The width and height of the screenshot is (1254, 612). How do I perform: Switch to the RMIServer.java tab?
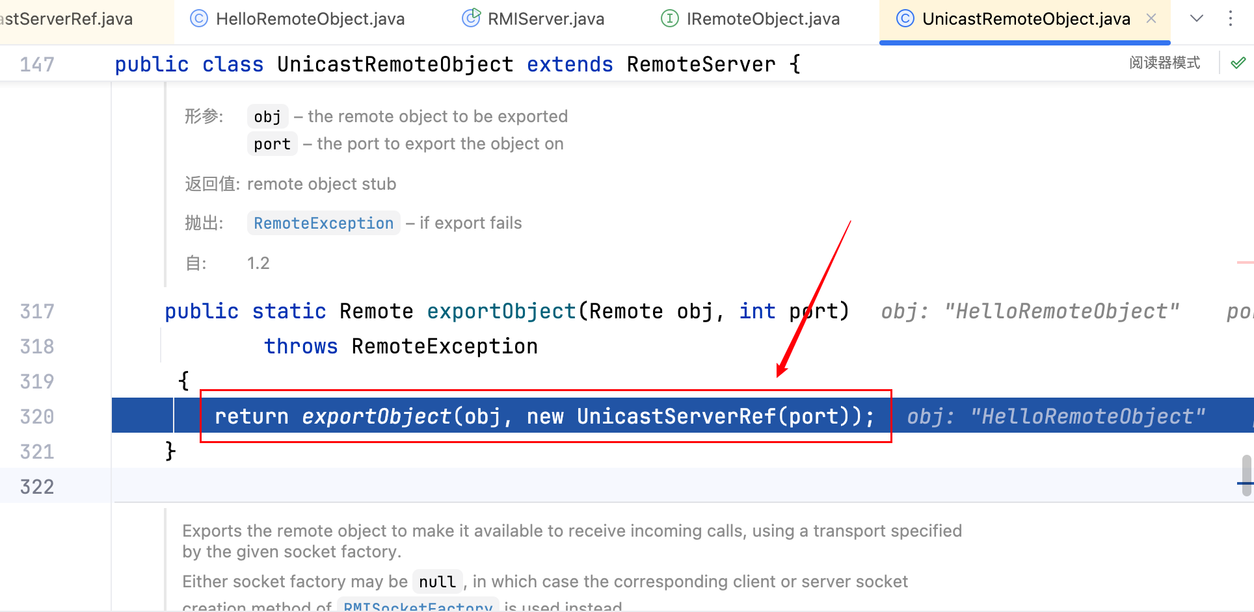click(x=545, y=19)
